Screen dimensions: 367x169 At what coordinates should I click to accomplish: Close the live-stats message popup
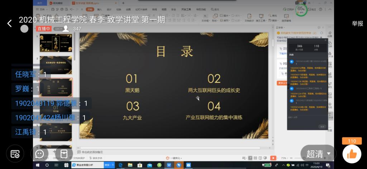pyautogui.click(x=325, y=40)
